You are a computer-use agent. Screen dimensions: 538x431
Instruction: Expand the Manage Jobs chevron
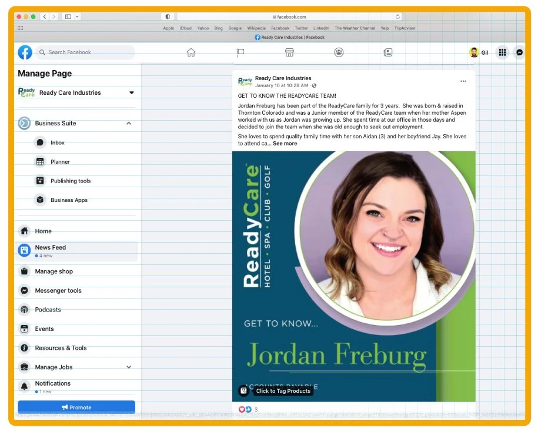point(129,367)
